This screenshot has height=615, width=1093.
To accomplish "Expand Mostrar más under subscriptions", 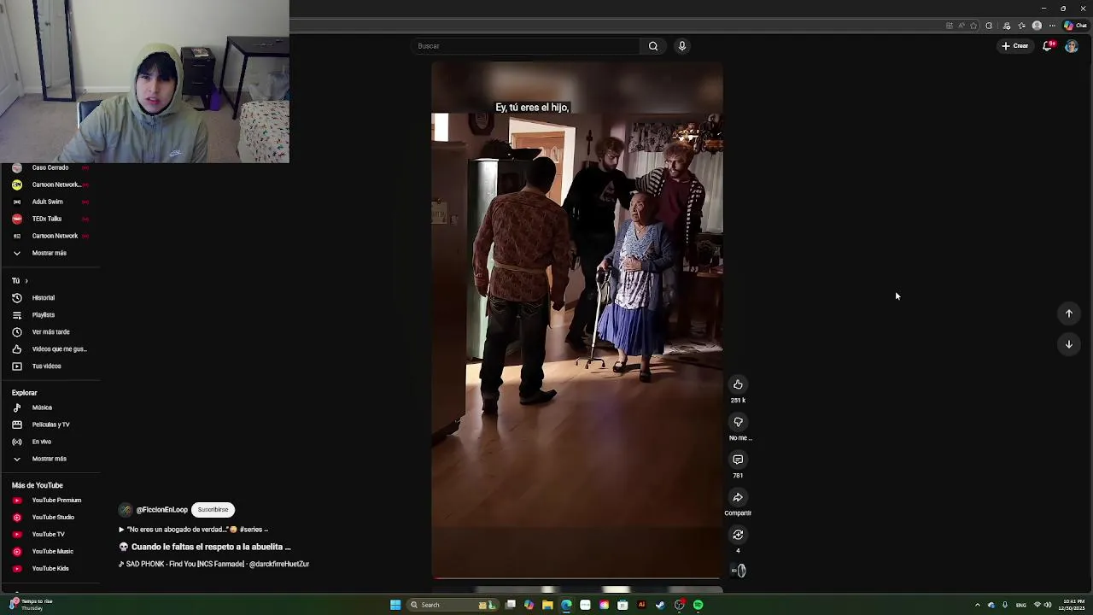I will tap(49, 253).
